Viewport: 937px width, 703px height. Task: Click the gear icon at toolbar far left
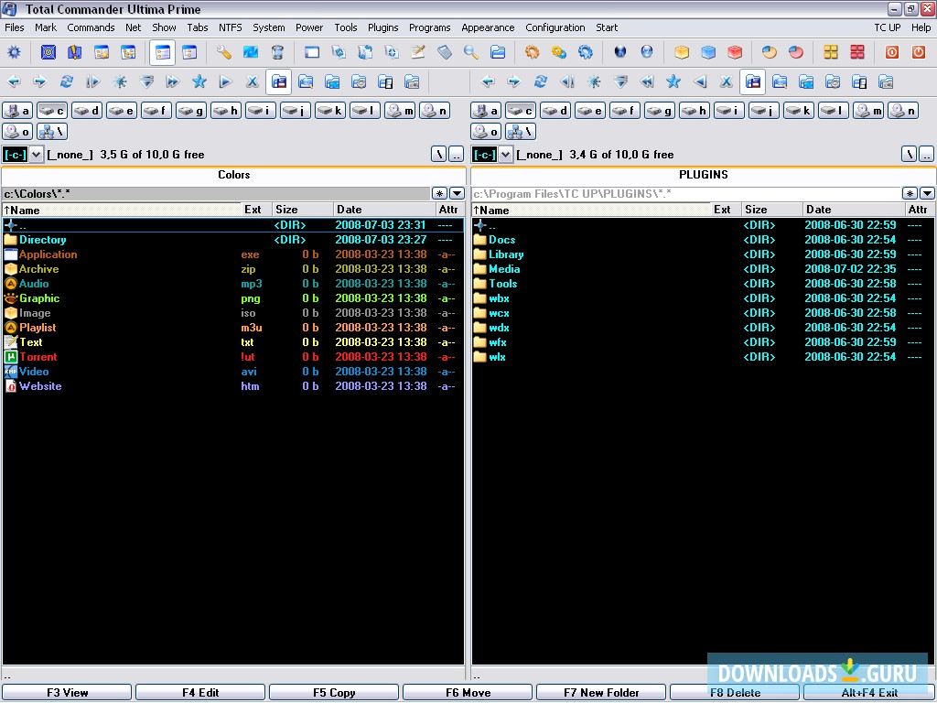tap(14, 53)
